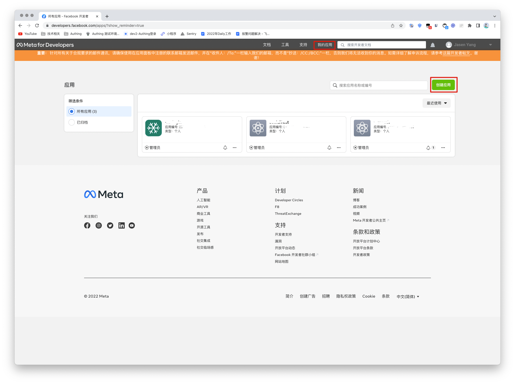Open the Facebook icon under 关注我们
Viewport: 515px width, 384px height.
click(87, 225)
